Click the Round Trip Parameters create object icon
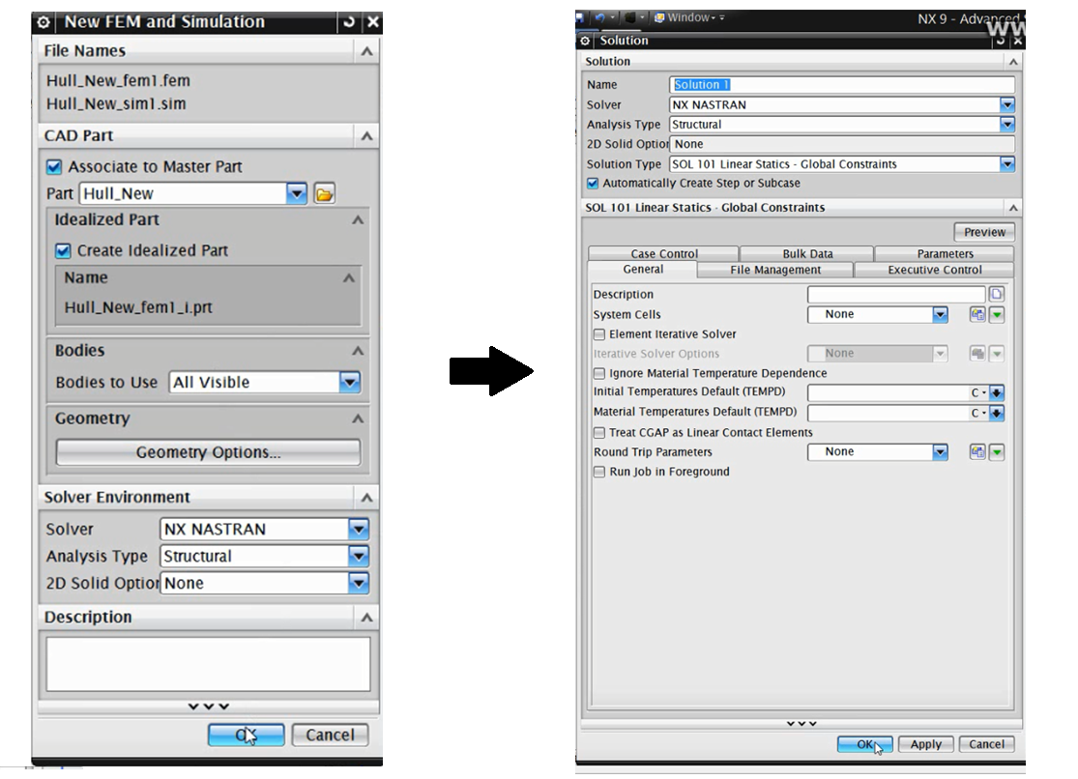 [977, 452]
